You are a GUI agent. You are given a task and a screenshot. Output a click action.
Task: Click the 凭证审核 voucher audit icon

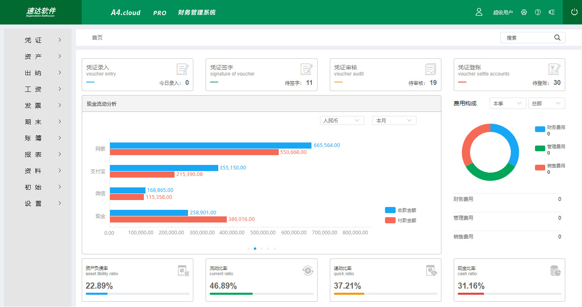point(430,69)
